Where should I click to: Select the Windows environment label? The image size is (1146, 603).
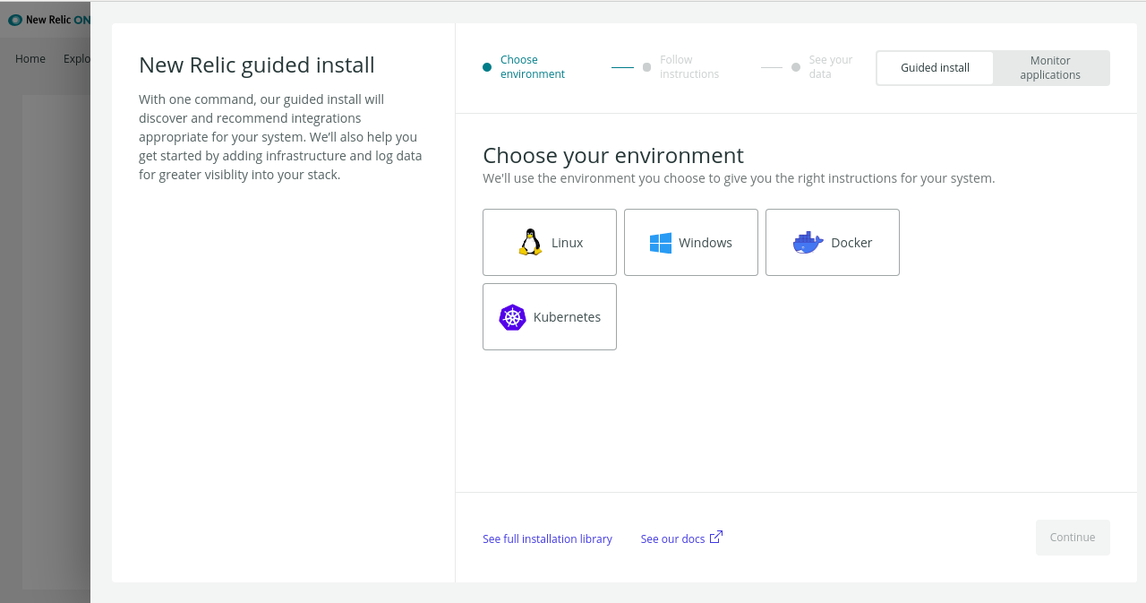(x=706, y=243)
